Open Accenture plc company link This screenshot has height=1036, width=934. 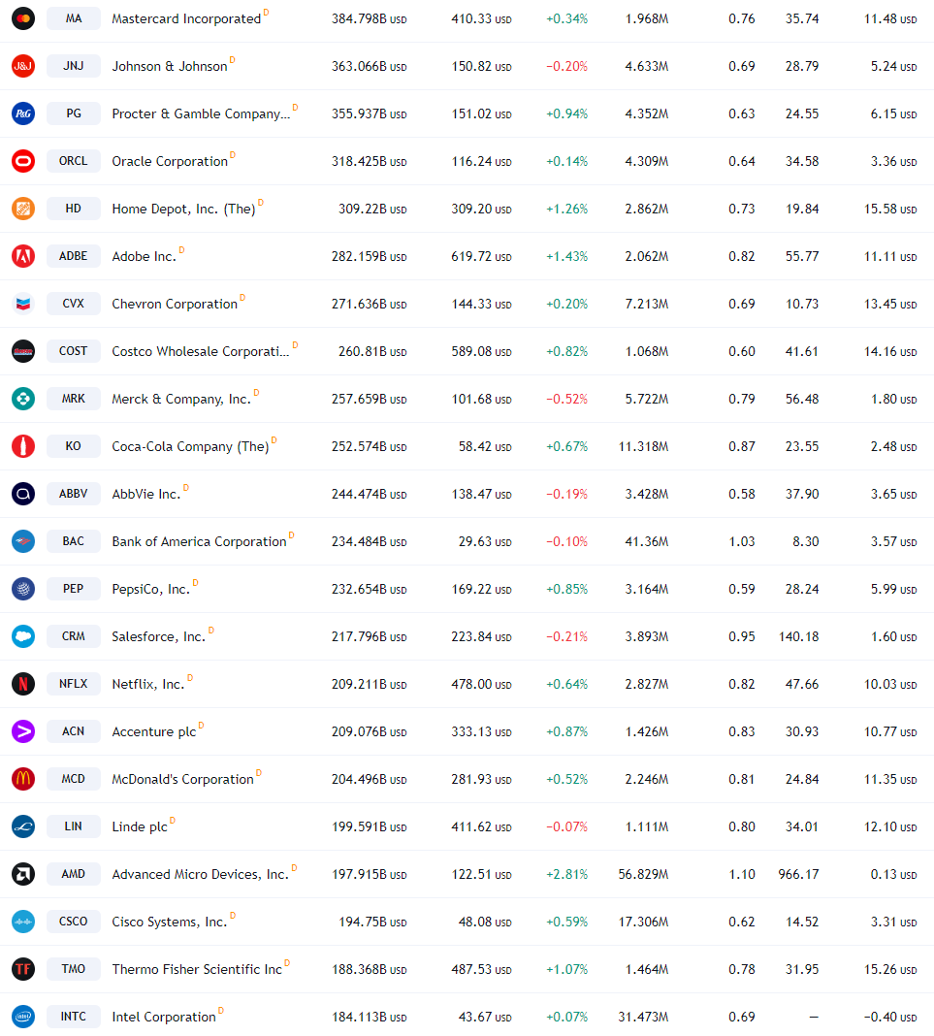point(154,732)
